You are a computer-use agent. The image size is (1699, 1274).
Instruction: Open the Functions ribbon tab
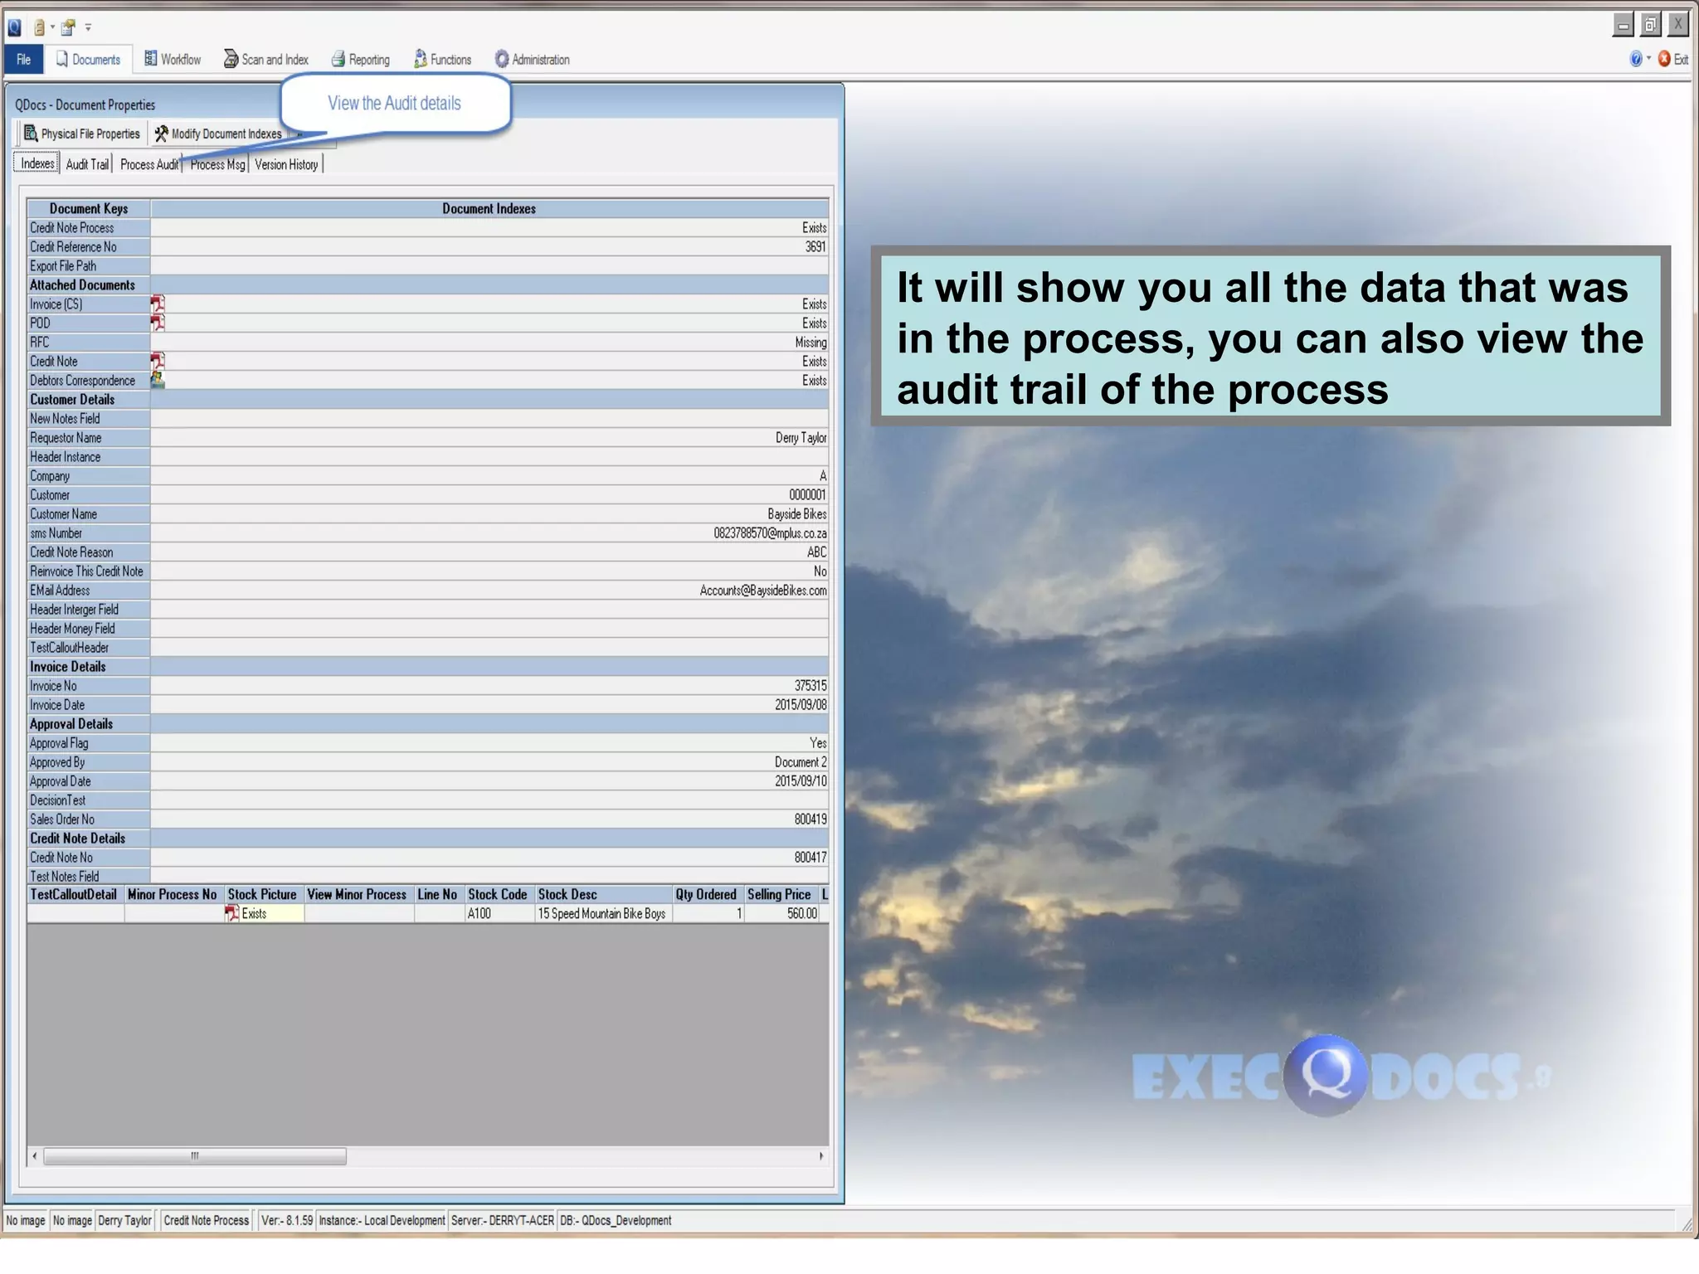click(443, 60)
